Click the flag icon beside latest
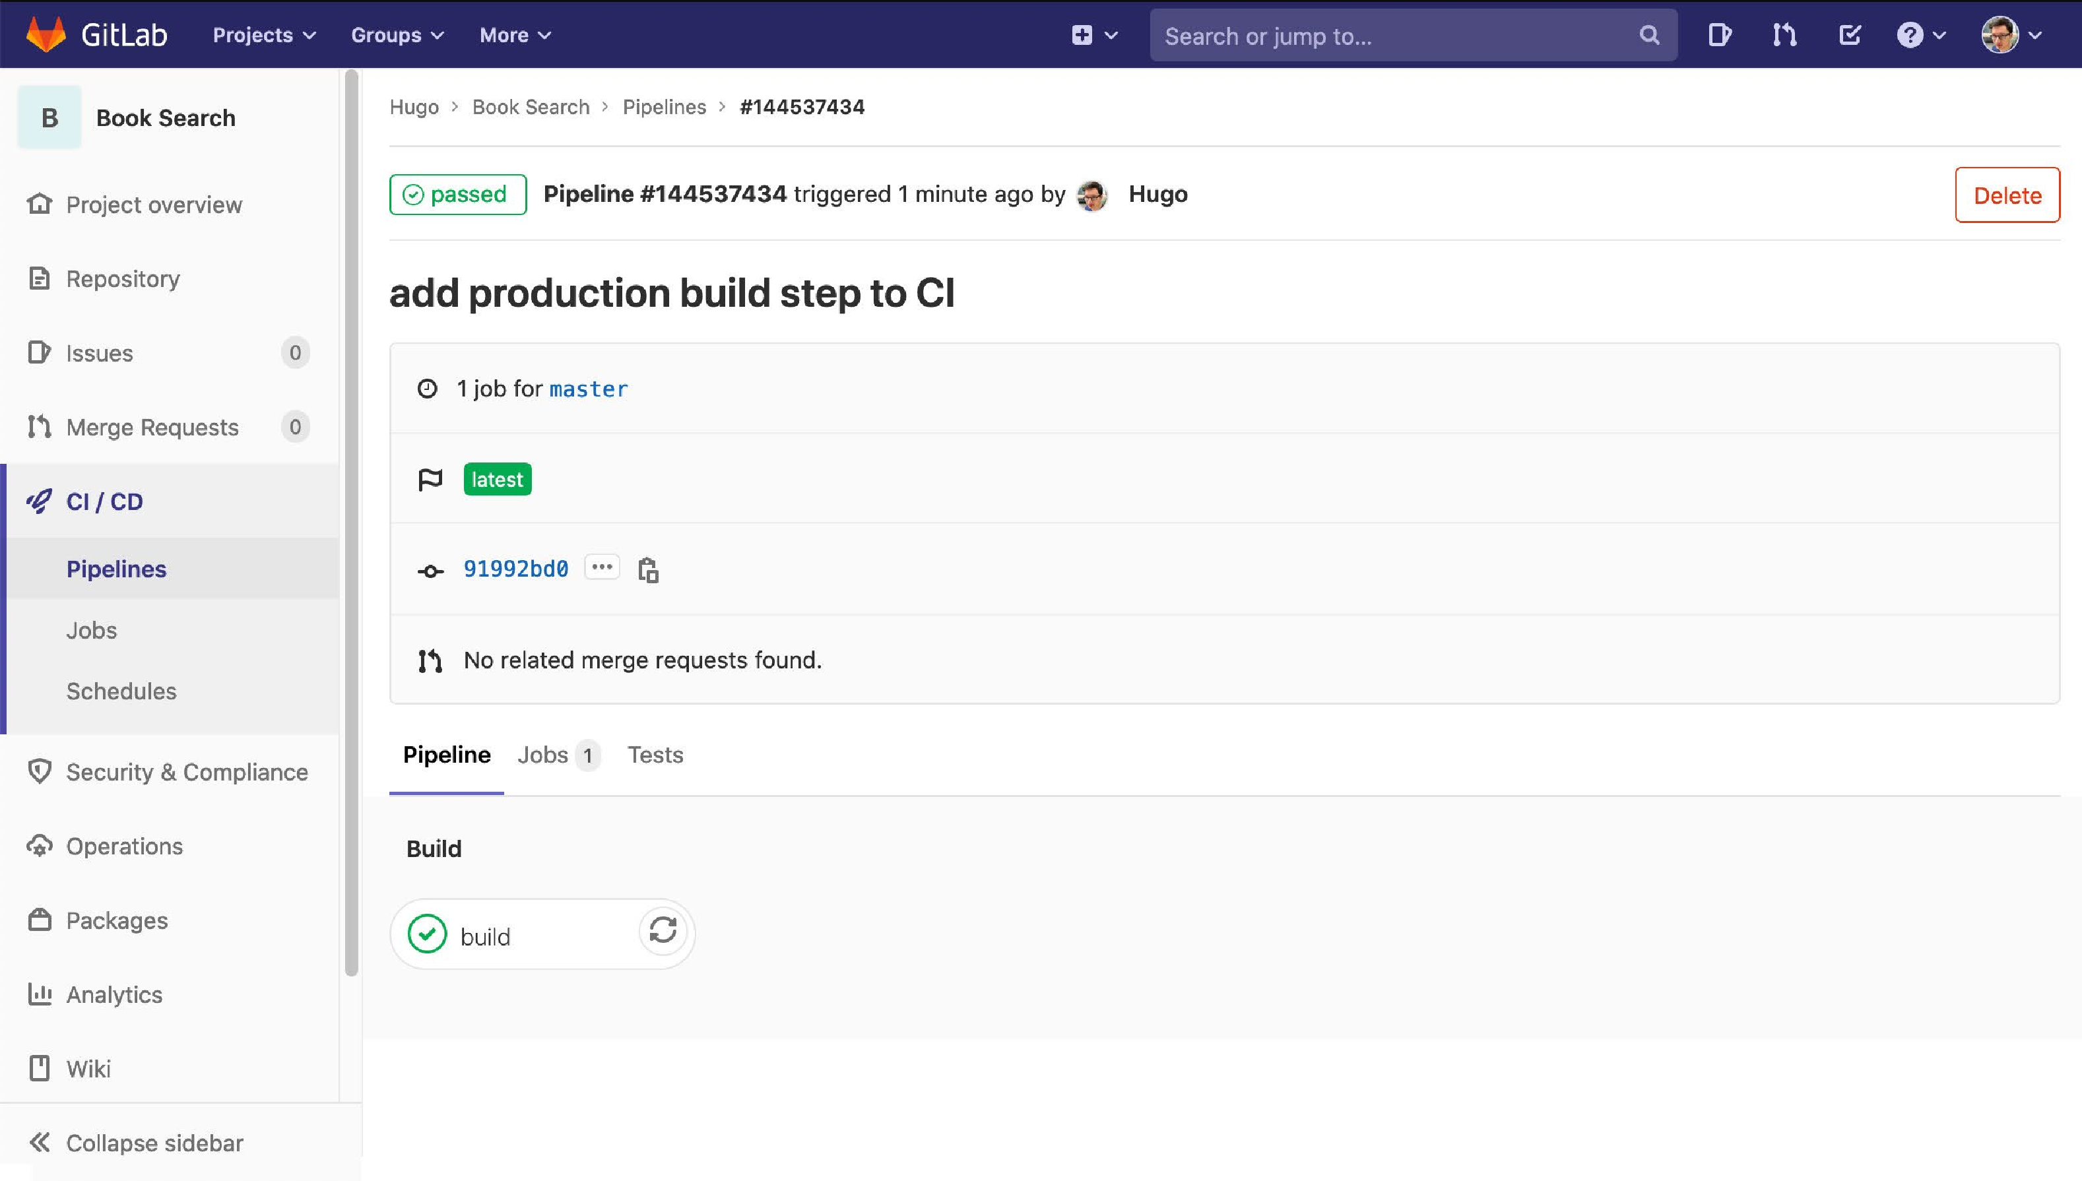 (x=430, y=480)
